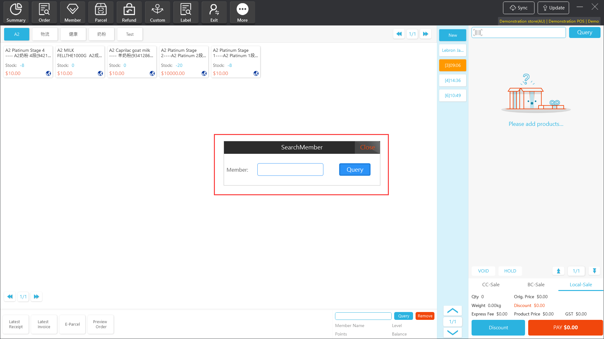The height and width of the screenshot is (339, 604).
Task: Select the Test category tab
Action: 130,34
